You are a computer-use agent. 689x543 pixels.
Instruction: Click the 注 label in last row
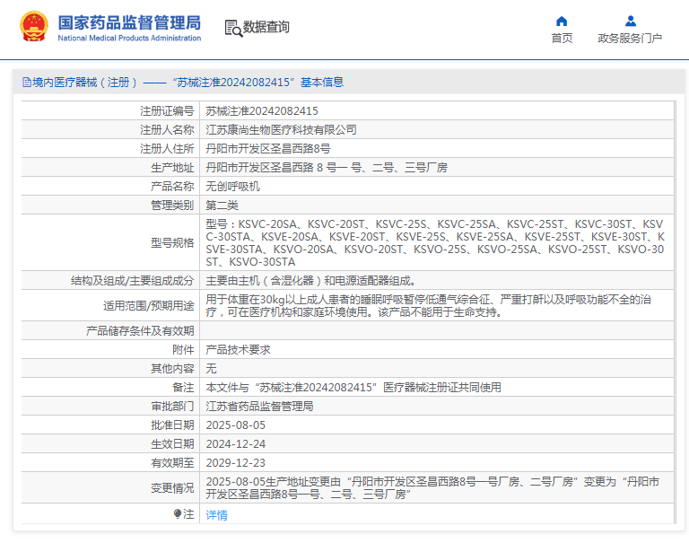click(188, 513)
